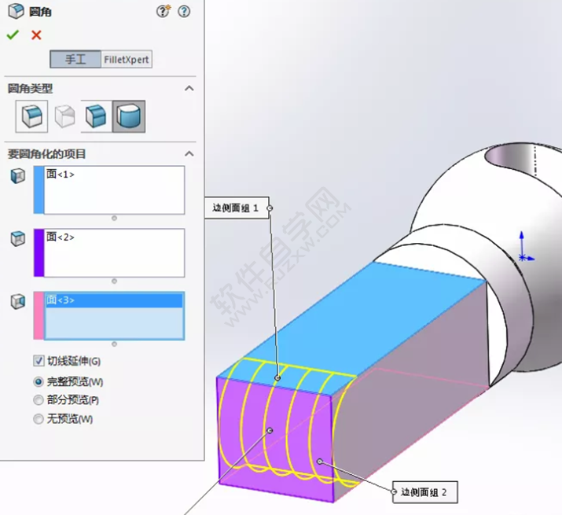Select full round fillet type icon
Viewport: 562px width, 515px height.
129,116
